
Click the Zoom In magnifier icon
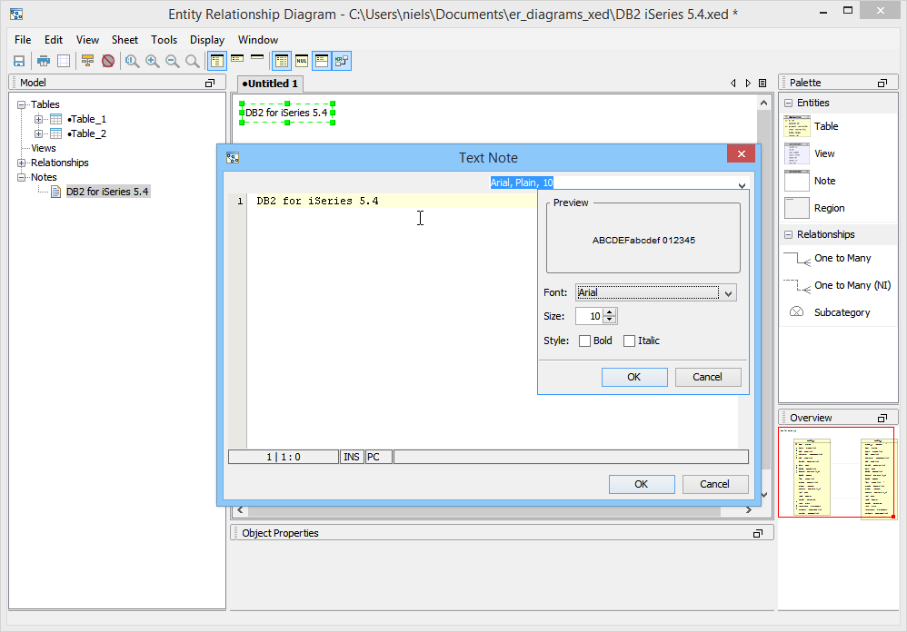click(153, 61)
